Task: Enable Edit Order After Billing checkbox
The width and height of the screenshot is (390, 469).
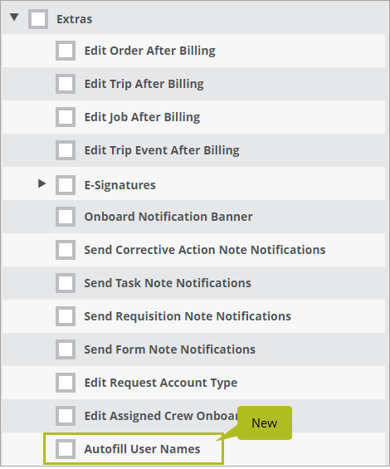Action: tap(66, 51)
